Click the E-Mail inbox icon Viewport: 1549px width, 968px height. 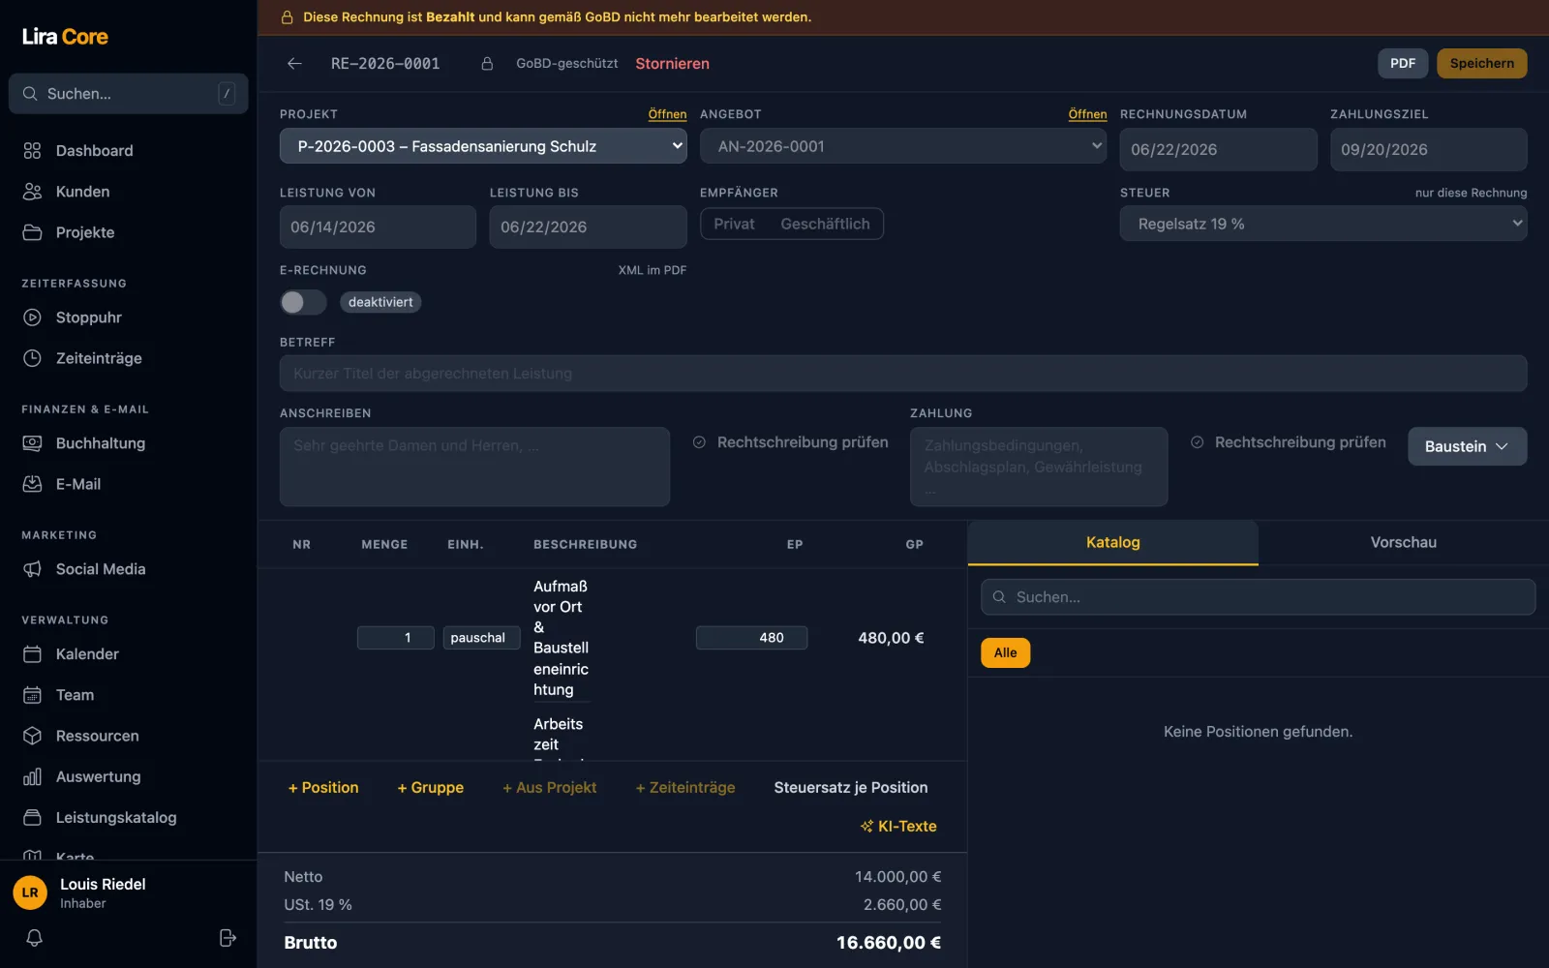coord(32,484)
